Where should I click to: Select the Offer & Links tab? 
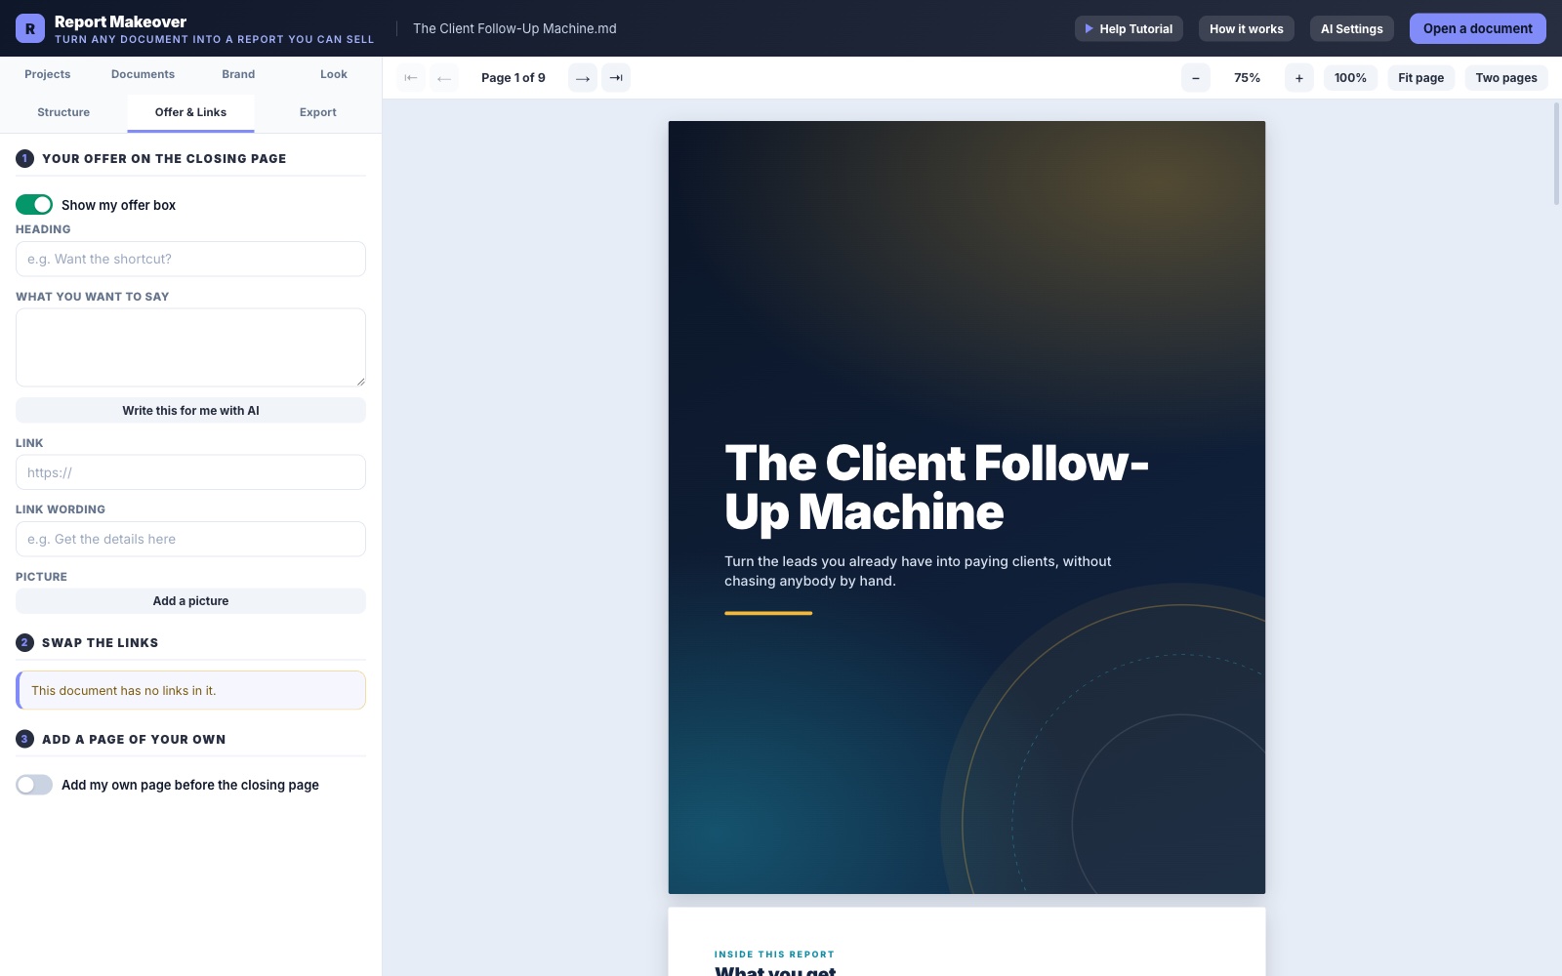click(190, 112)
